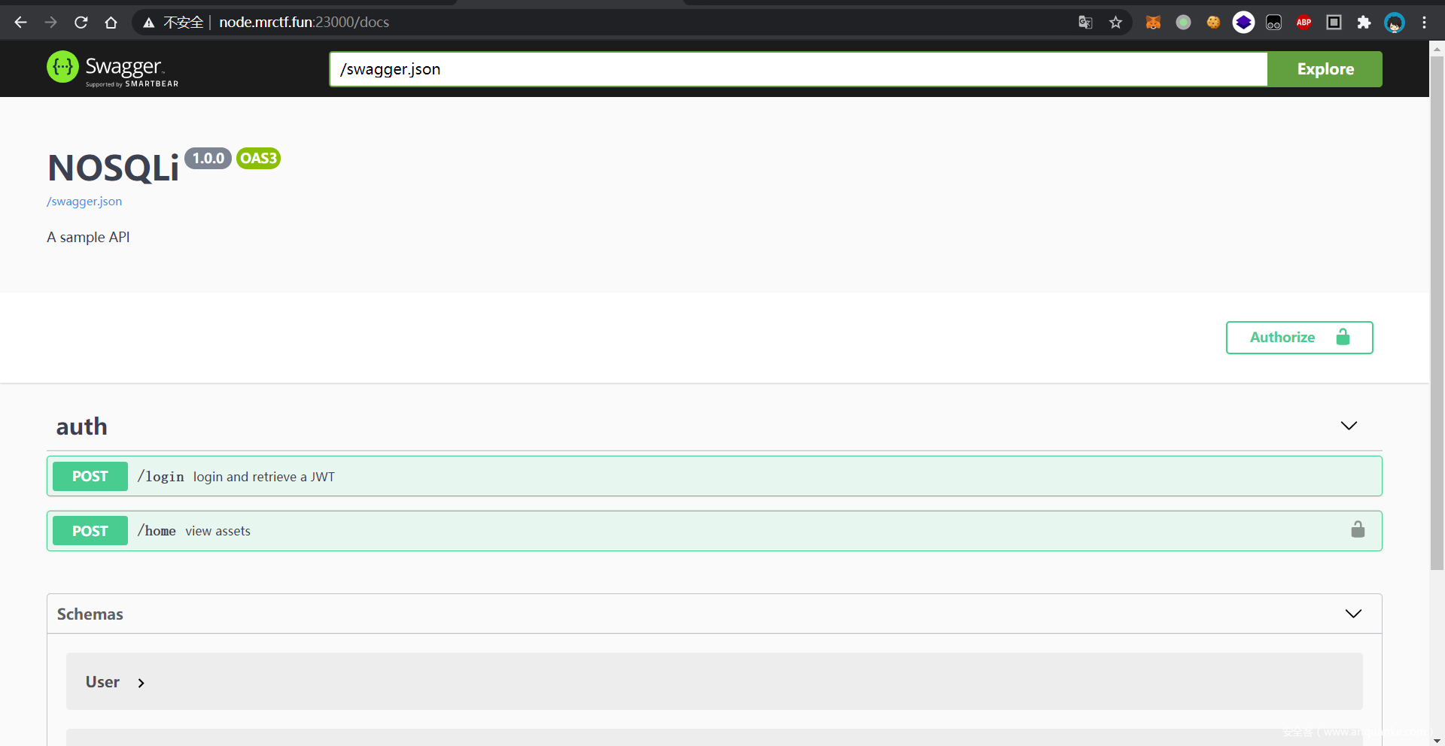
Task: Open the Tampermonkey extension icon
Action: [x=1273, y=23]
